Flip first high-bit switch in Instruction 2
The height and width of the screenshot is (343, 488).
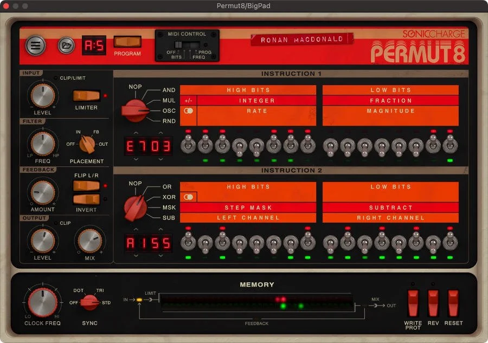(x=188, y=241)
